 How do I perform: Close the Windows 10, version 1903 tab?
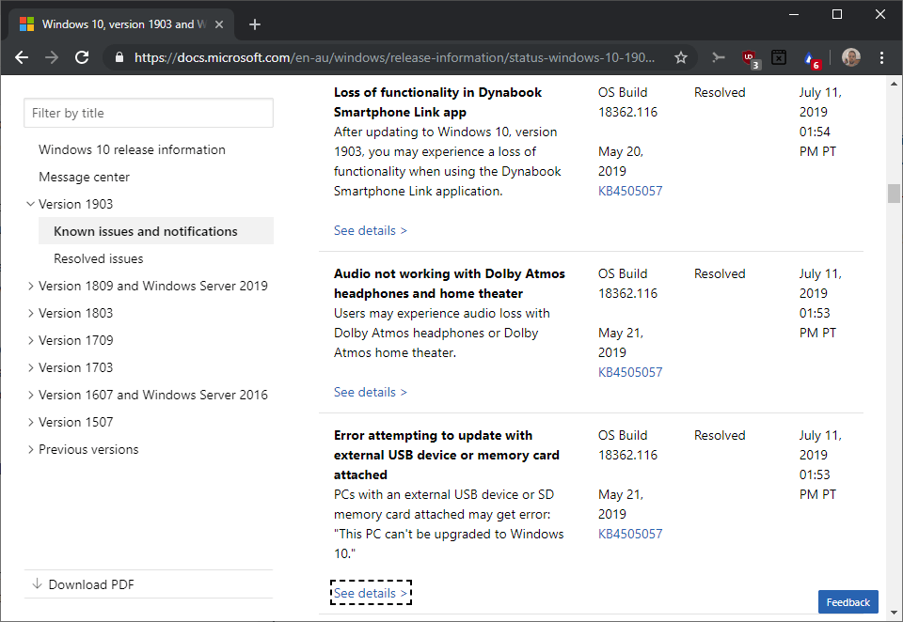coord(219,24)
